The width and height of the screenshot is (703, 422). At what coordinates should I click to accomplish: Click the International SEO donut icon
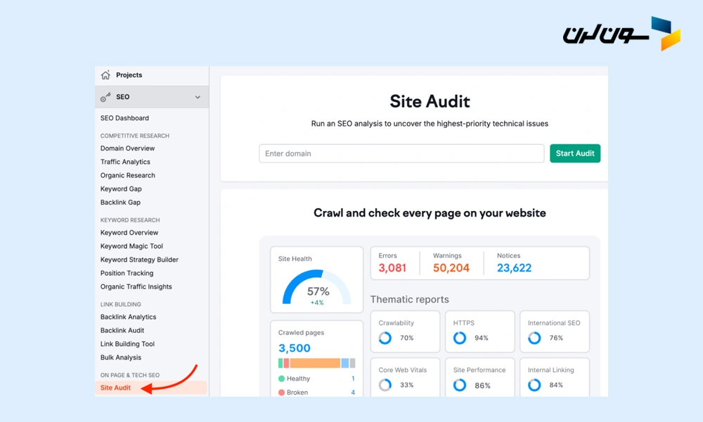click(534, 338)
